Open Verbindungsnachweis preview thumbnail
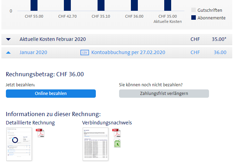 click(95, 144)
